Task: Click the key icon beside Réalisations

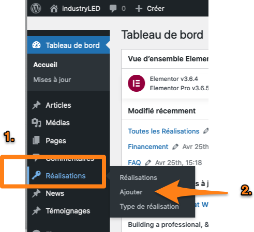Action: [36, 175]
